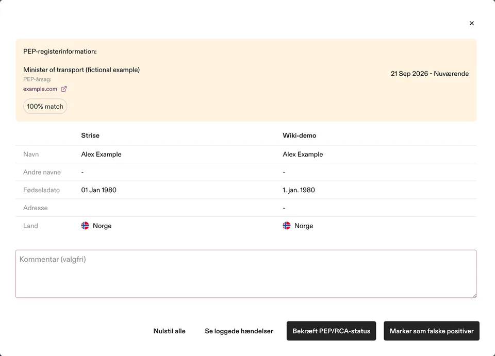Select the Strise column header
This screenshot has height=356, width=495.
coord(90,135)
